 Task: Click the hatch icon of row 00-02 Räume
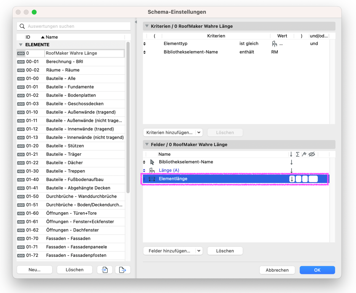[21, 70]
